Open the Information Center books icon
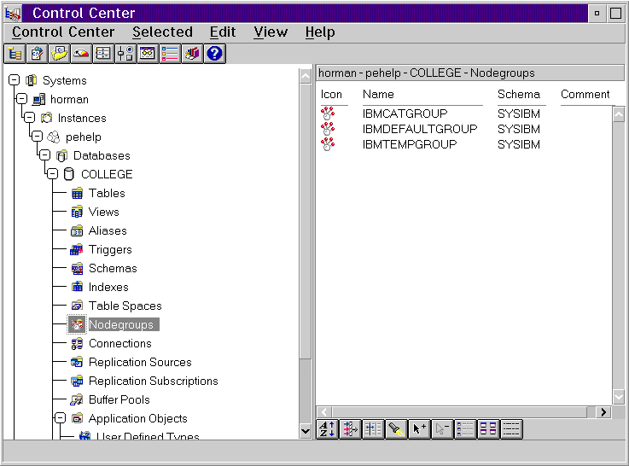The width and height of the screenshot is (629, 466). [x=192, y=54]
